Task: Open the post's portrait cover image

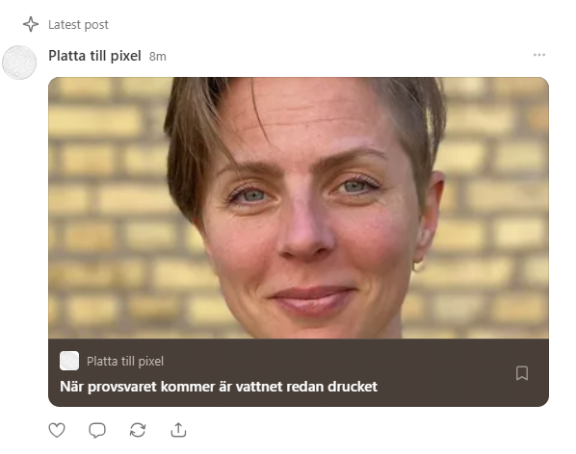Action: pos(299,208)
